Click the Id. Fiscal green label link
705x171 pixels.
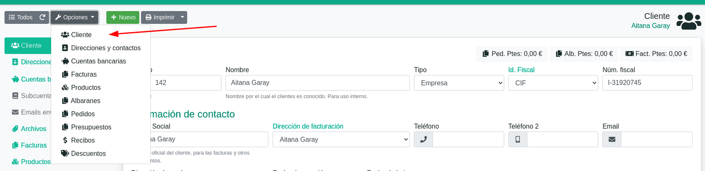point(521,70)
